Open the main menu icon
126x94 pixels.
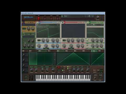(x=92, y=16)
